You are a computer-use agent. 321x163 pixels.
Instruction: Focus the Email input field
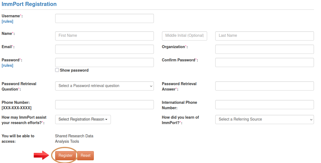[104, 49]
